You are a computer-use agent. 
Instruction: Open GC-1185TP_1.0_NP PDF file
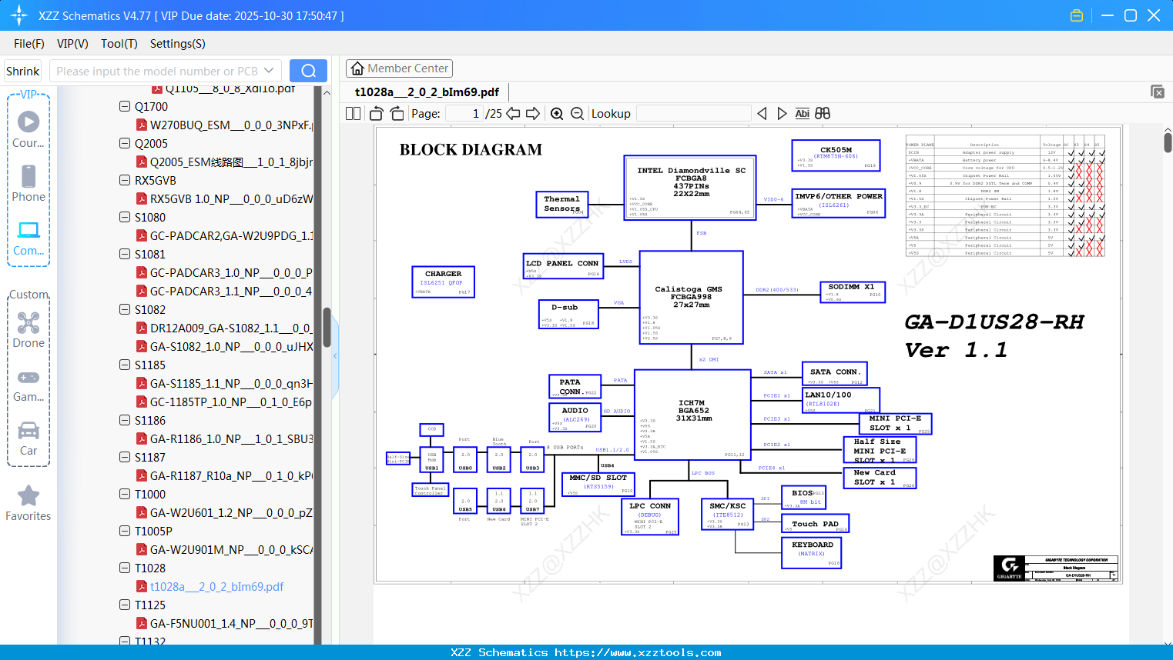point(224,402)
